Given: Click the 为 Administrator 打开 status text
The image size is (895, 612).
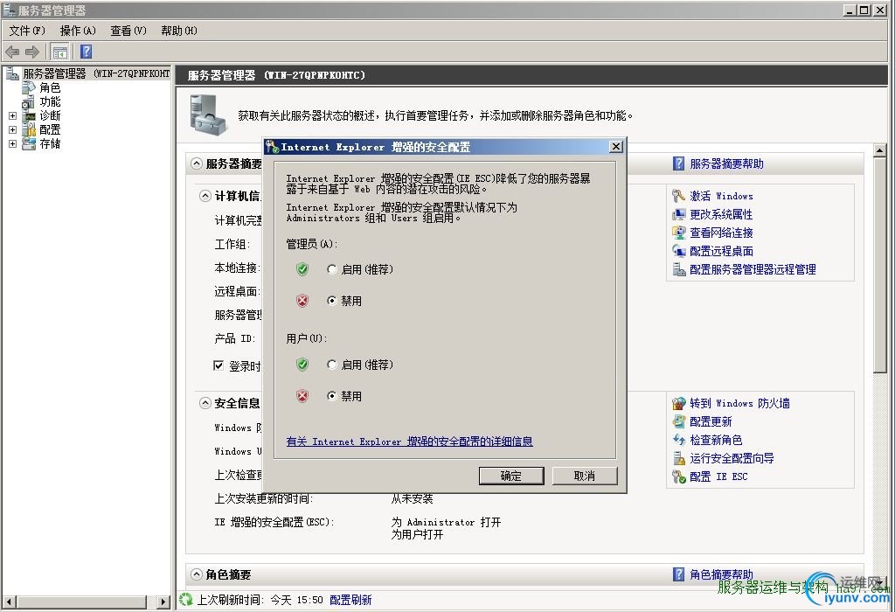Looking at the screenshot, I should (x=446, y=522).
